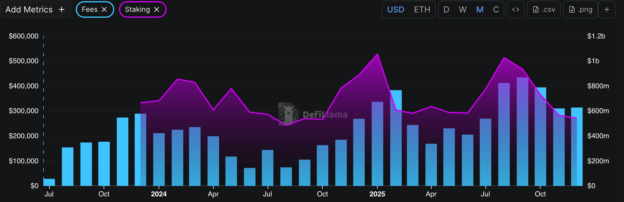The height and width of the screenshot is (202, 624).
Task: Open the embed code button
Action: click(516, 9)
